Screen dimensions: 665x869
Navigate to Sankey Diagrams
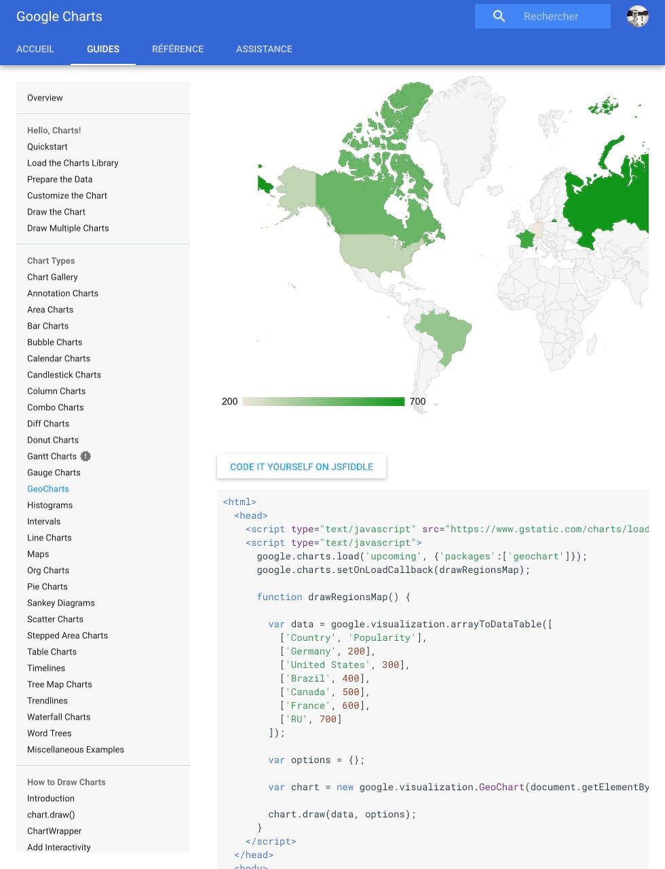[61, 603]
